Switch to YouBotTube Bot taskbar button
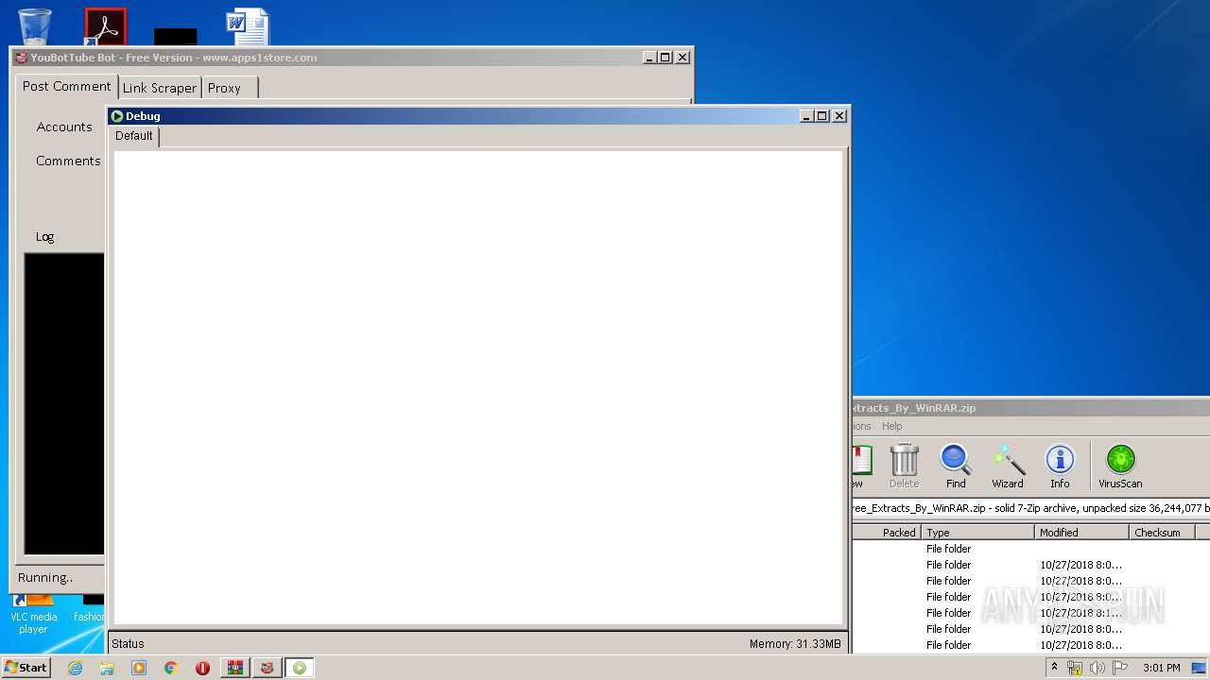Screen dimensions: 1210x680 point(268,668)
